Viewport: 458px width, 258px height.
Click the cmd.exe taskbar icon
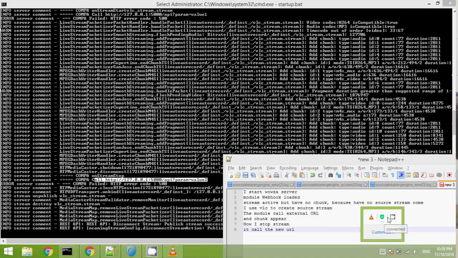pos(67,251)
